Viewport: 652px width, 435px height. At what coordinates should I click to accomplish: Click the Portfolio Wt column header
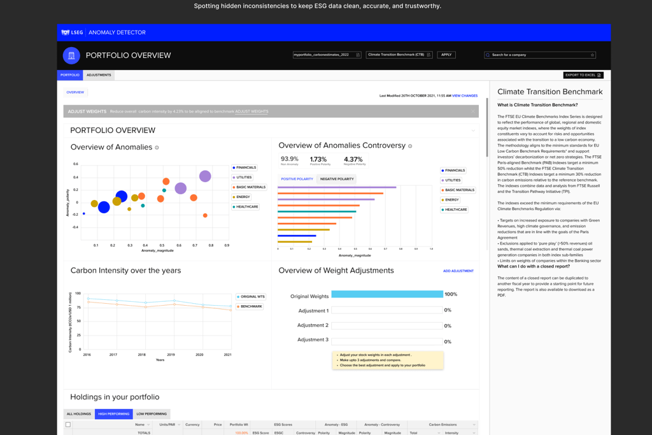(x=239, y=425)
